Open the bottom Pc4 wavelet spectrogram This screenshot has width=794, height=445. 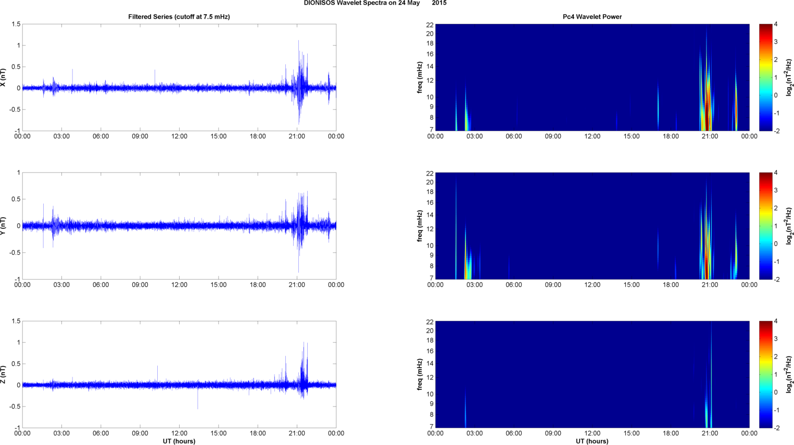592,374
